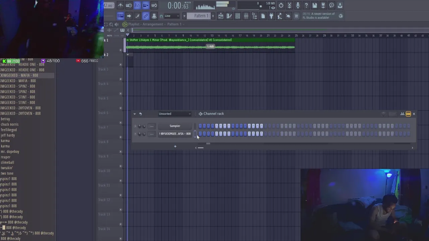Image resolution: width=429 pixels, height=241 pixels.
Task: Select jeff hardy sample in browser
Action: click(8, 135)
